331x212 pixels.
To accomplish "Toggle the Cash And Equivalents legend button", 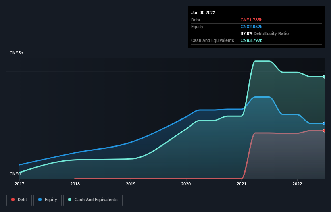I will click(93, 200).
